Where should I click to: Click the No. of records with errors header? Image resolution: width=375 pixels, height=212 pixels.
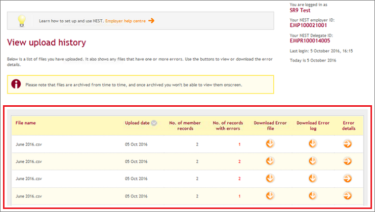[x=228, y=125]
